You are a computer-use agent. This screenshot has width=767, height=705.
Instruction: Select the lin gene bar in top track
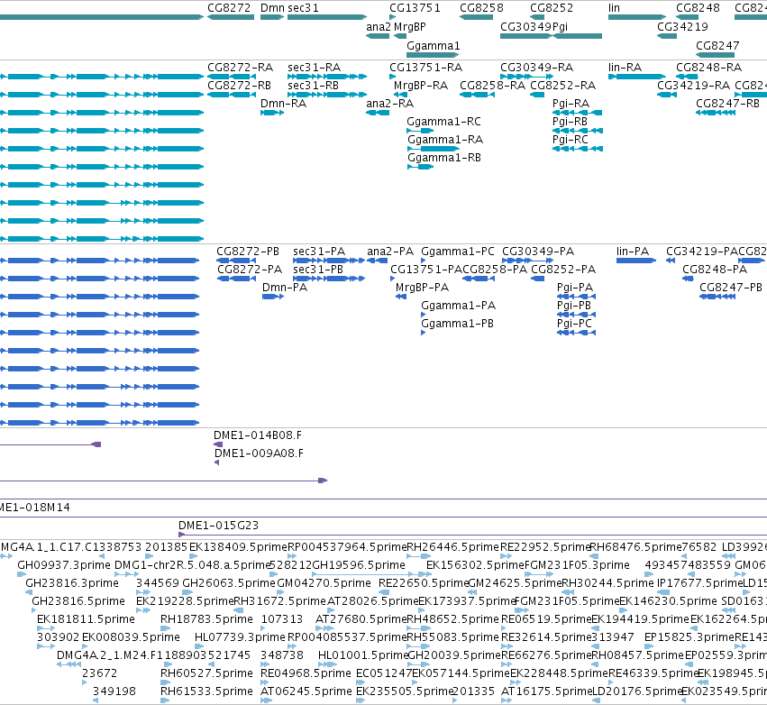(637, 17)
